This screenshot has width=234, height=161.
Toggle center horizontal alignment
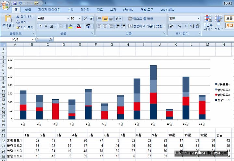(105, 26)
